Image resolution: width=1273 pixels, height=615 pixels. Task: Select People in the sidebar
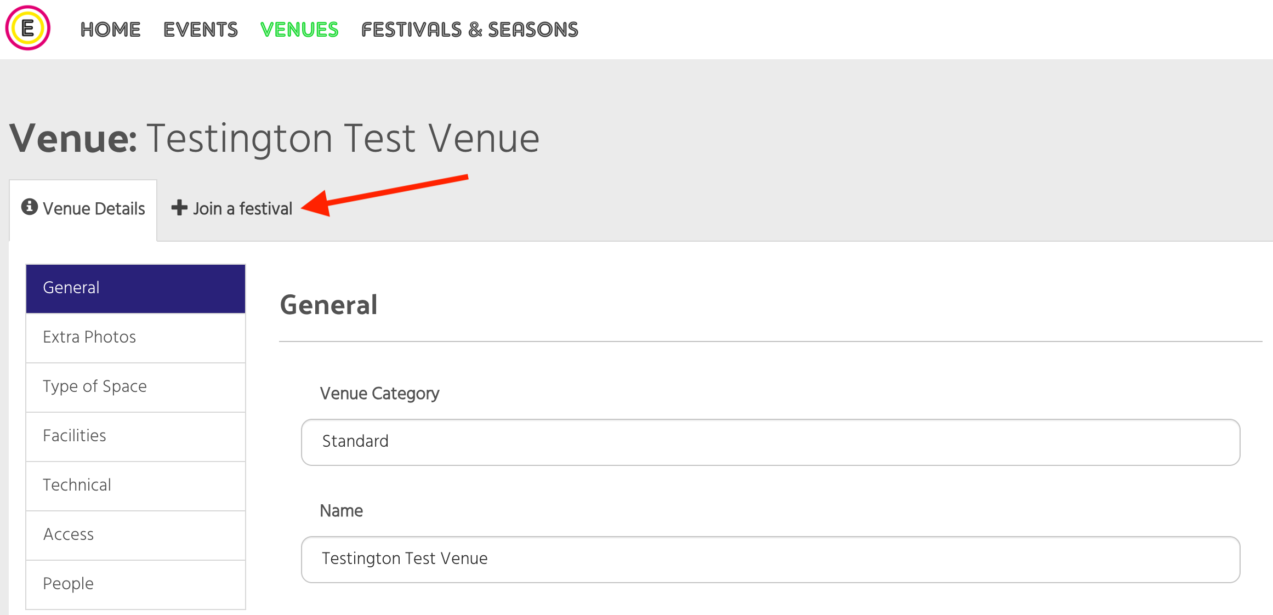click(x=135, y=584)
